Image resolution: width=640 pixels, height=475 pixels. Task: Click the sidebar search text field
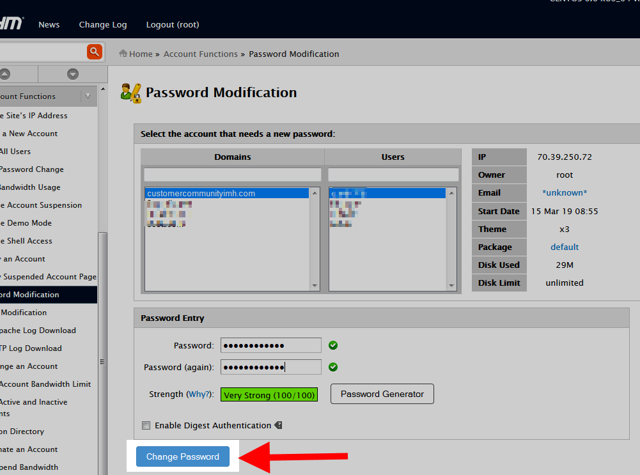tap(42, 52)
